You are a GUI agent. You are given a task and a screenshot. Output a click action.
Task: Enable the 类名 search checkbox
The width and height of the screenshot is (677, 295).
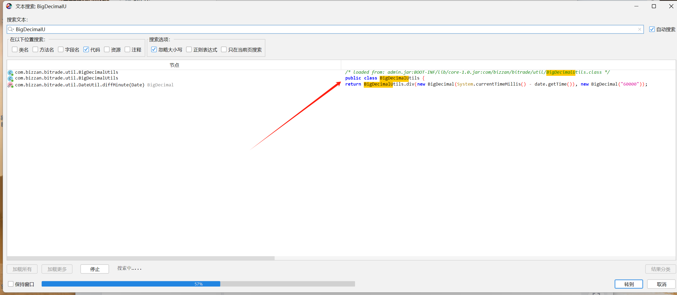15,50
